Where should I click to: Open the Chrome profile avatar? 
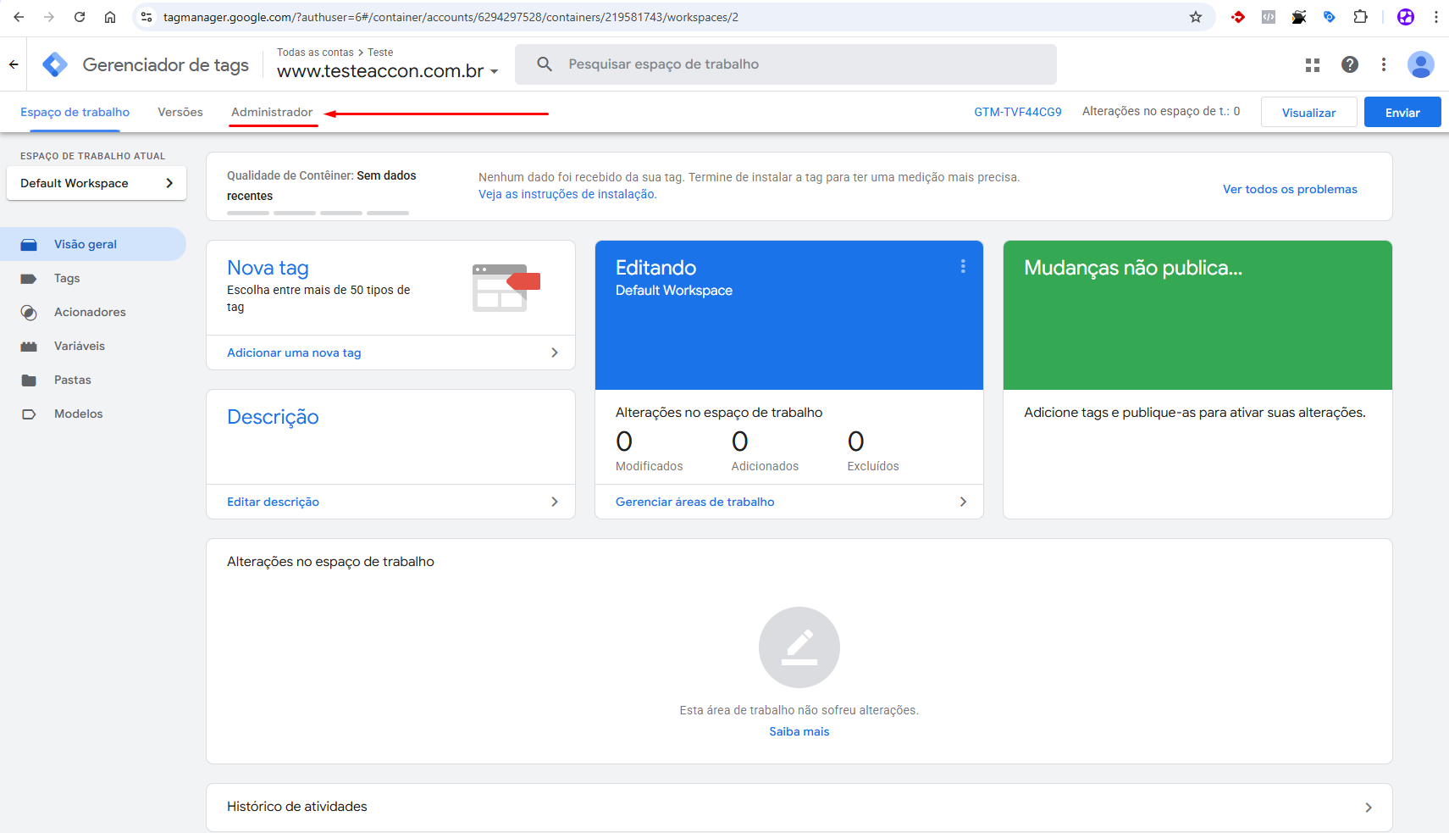click(1406, 17)
